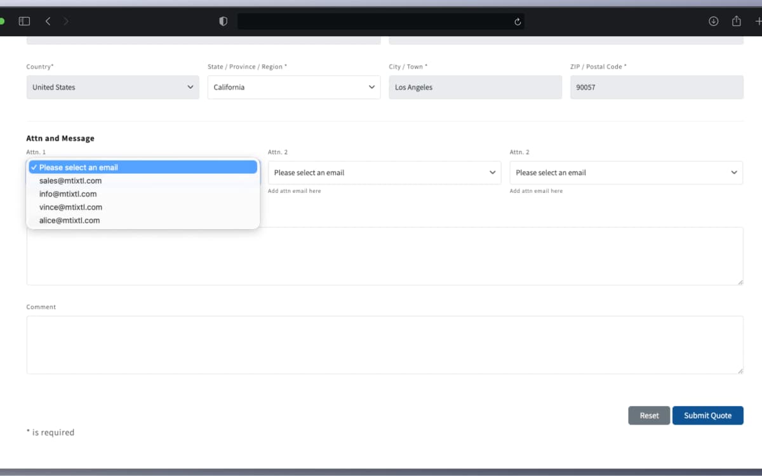Toggle the Safari sidebar icon
This screenshot has height=476, width=762.
24,21
